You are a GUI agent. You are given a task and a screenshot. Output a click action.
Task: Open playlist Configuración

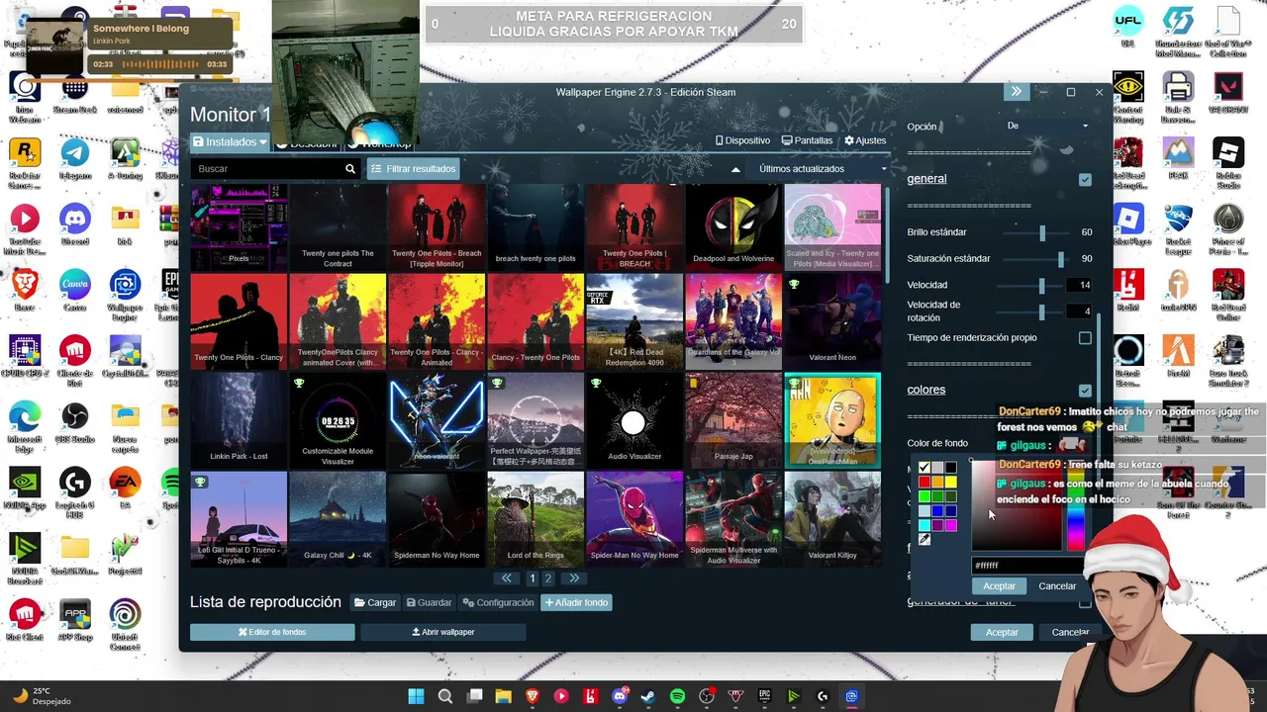coord(498,602)
